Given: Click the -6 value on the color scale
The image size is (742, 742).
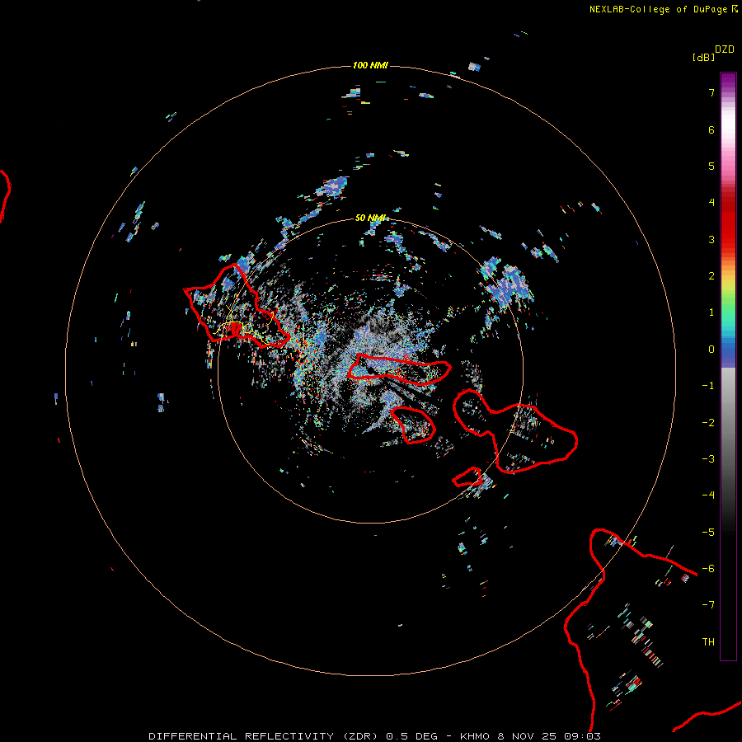Looking at the screenshot, I should pos(708,569).
